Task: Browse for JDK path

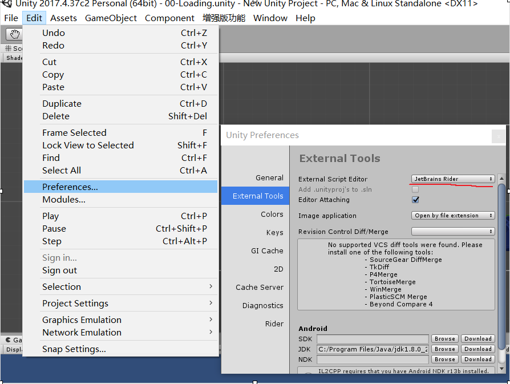Action: 444,349
